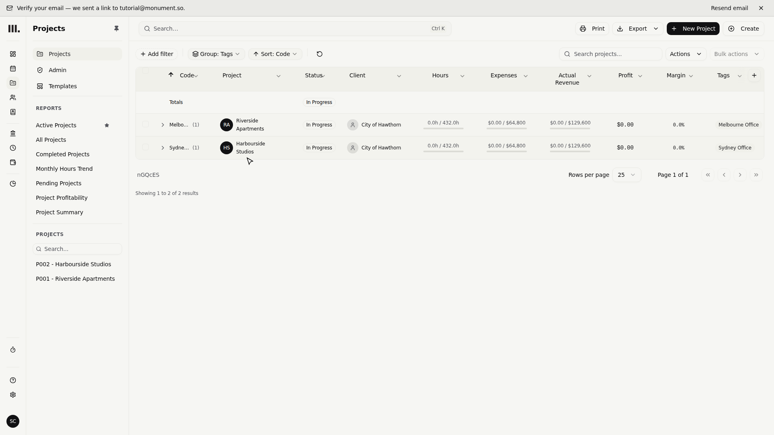Screen dimensions: 774x435
Task: Click the reset view refresh icon
Action: coord(320,54)
